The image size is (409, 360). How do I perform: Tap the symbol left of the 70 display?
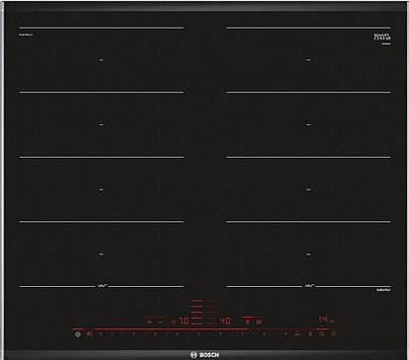(x=173, y=322)
